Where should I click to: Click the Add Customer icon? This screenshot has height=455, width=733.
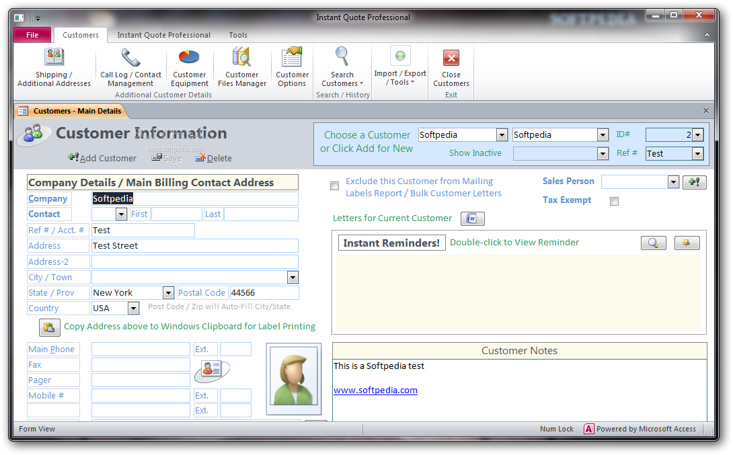click(73, 157)
